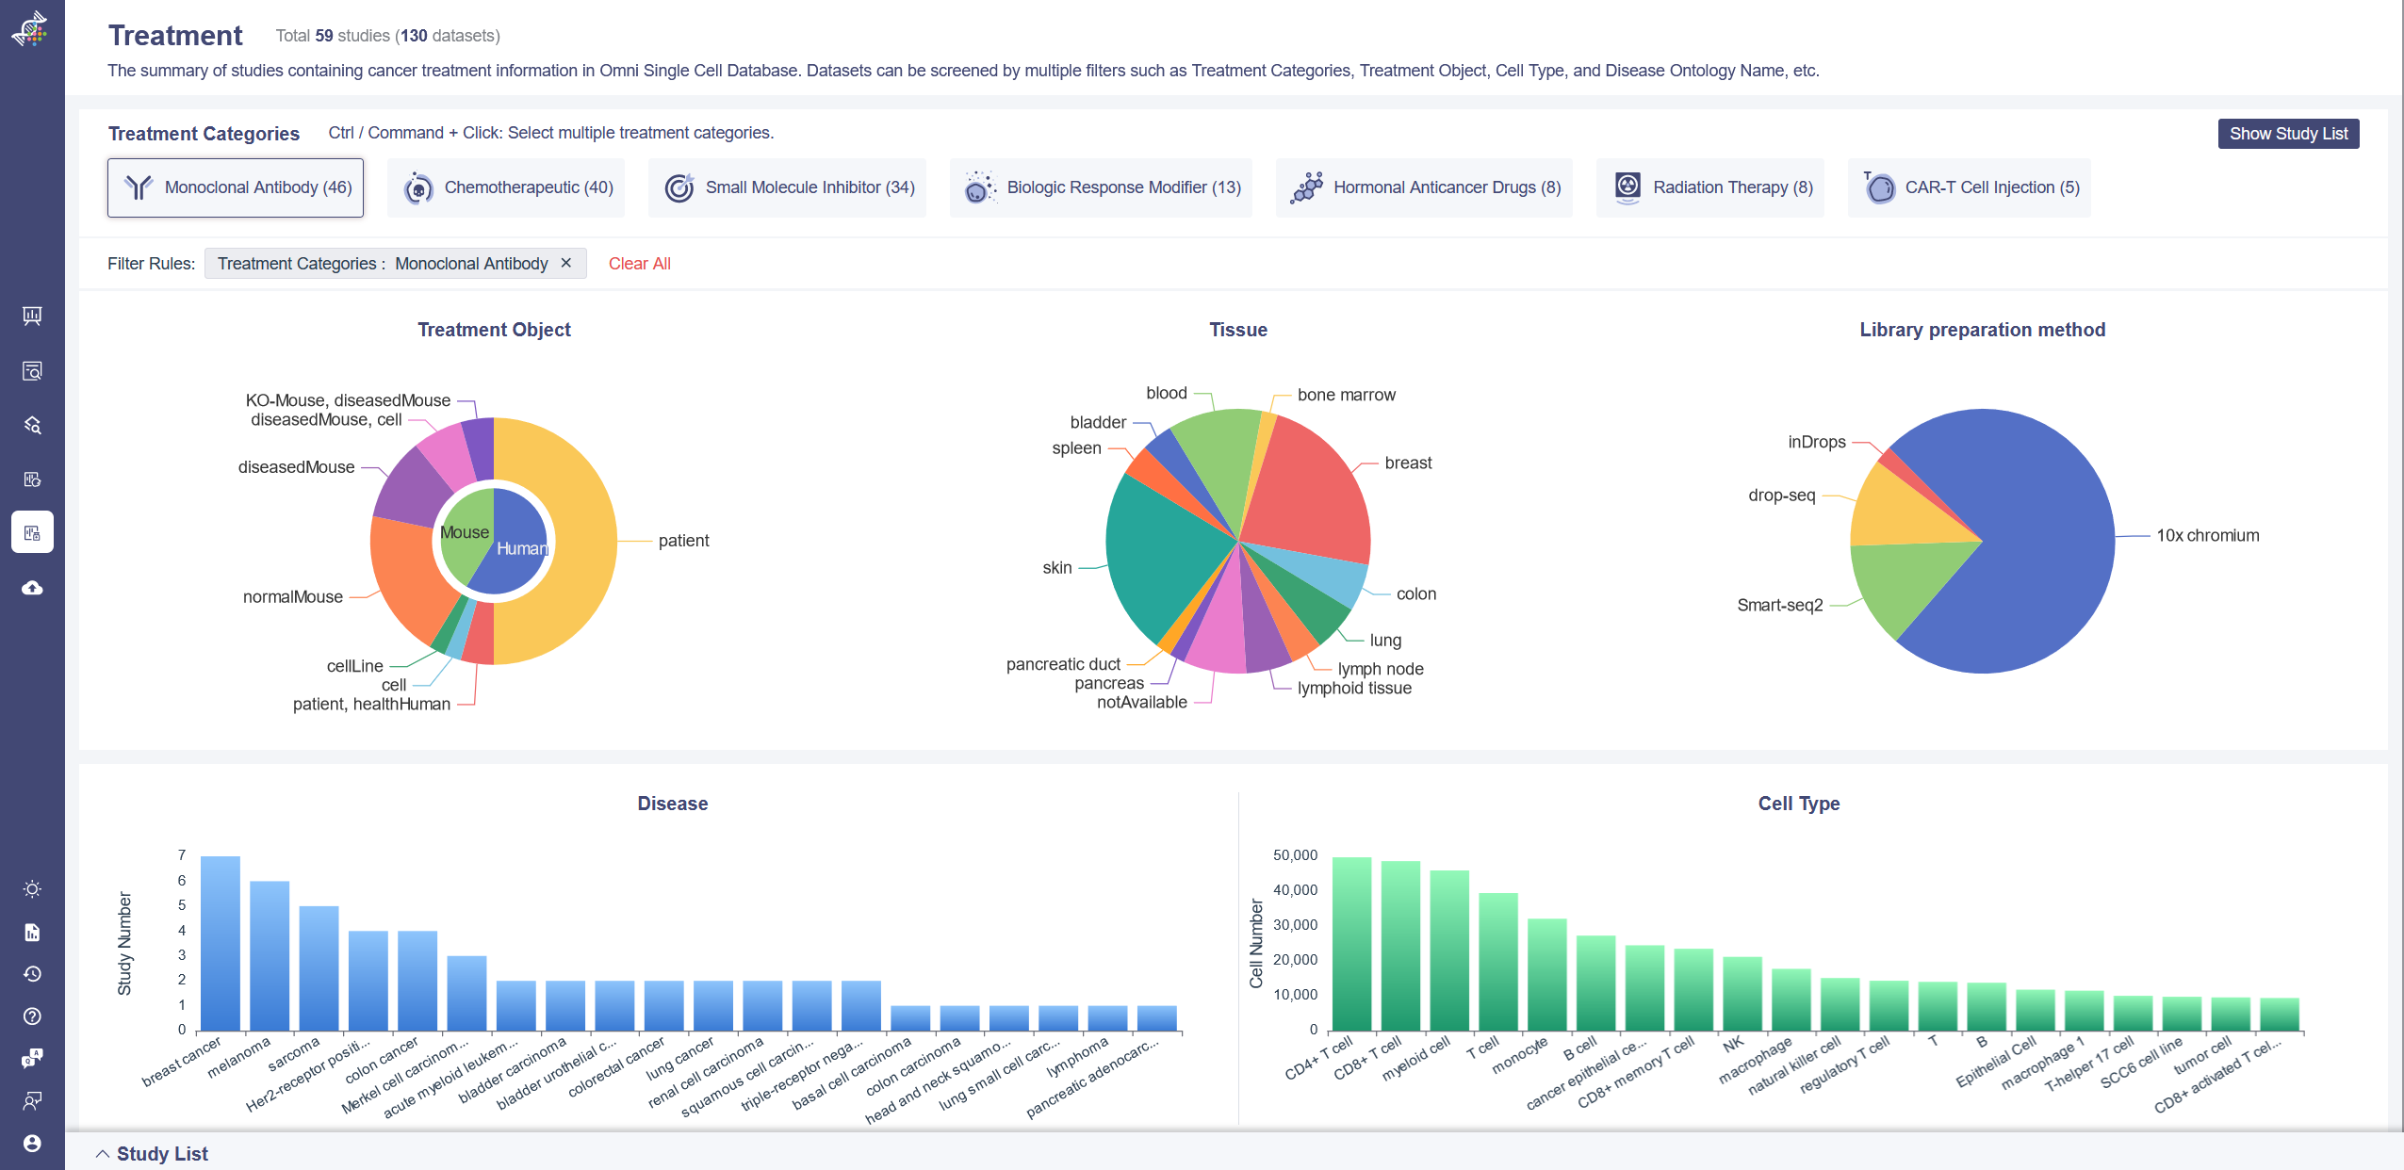2404x1170 pixels.
Task: Open the help question-mark sidebar icon
Action: click(32, 1016)
